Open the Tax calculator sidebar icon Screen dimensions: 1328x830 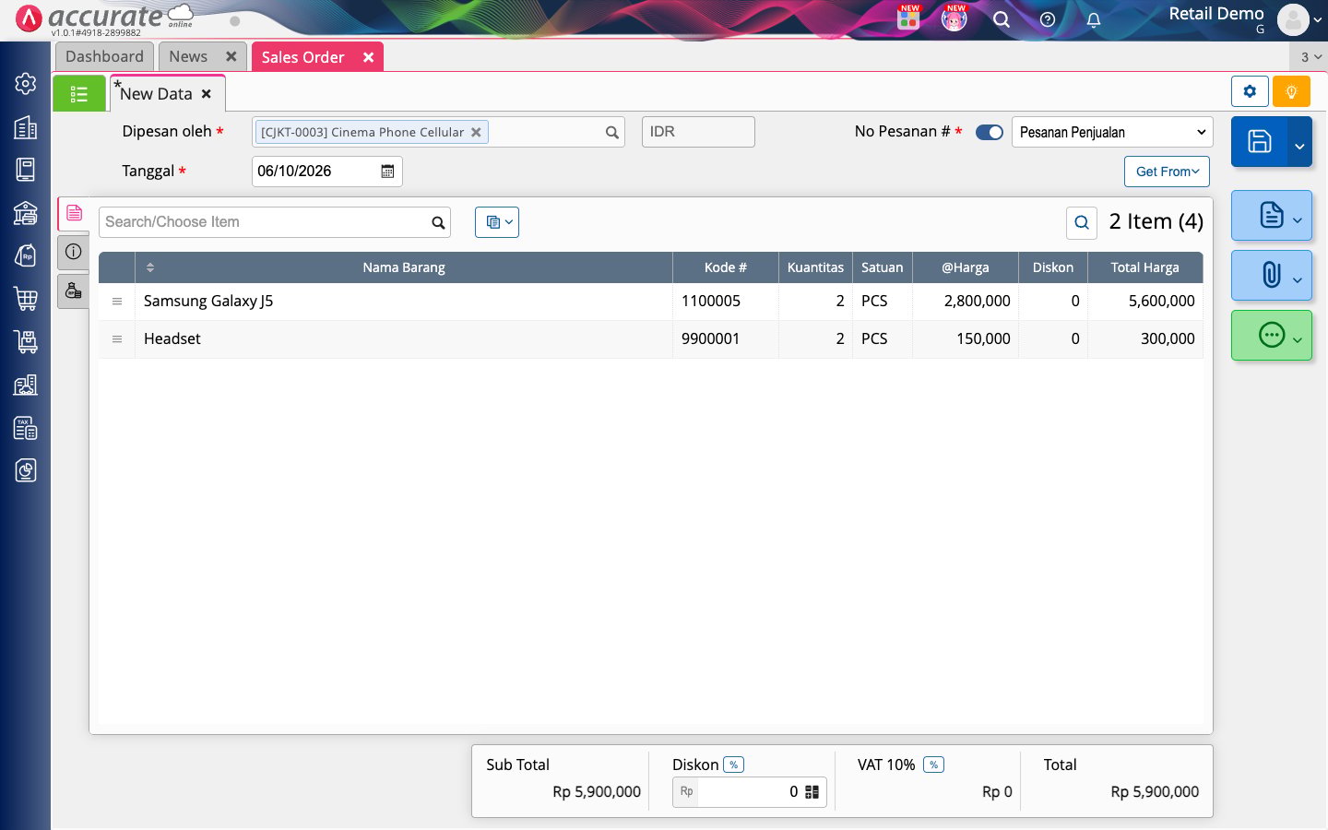point(26,428)
